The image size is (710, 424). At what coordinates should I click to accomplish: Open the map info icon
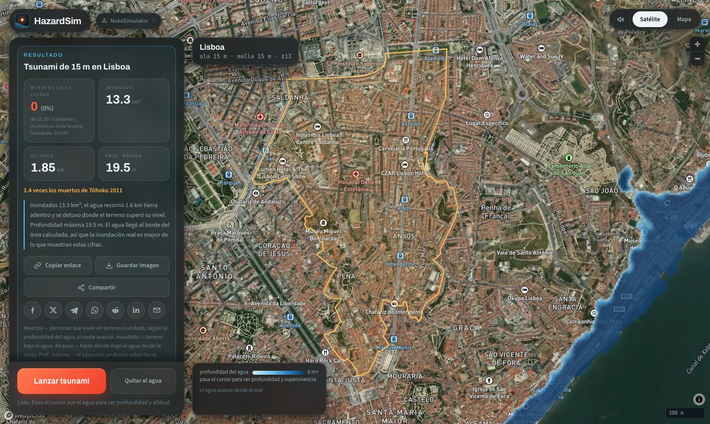[x=699, y=399]
